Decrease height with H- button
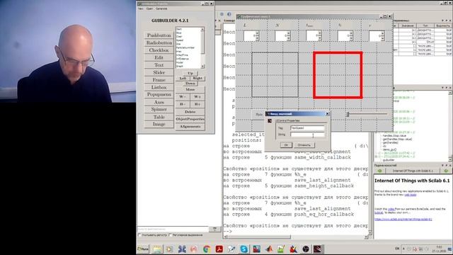The image size is (453, 255). point(183,104)
